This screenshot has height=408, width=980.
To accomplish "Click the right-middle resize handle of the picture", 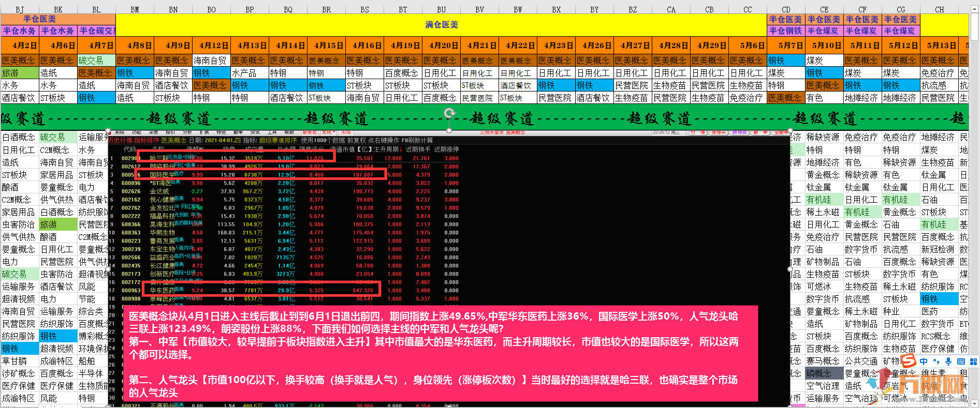I will point(790,269).
